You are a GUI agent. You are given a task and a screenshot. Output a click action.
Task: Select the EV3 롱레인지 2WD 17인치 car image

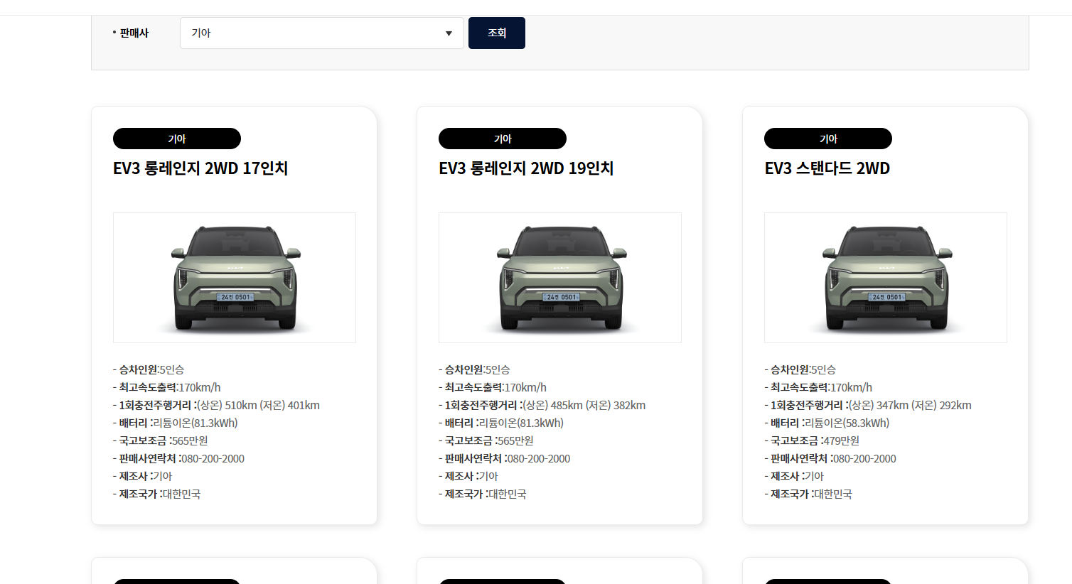(235, 278)
